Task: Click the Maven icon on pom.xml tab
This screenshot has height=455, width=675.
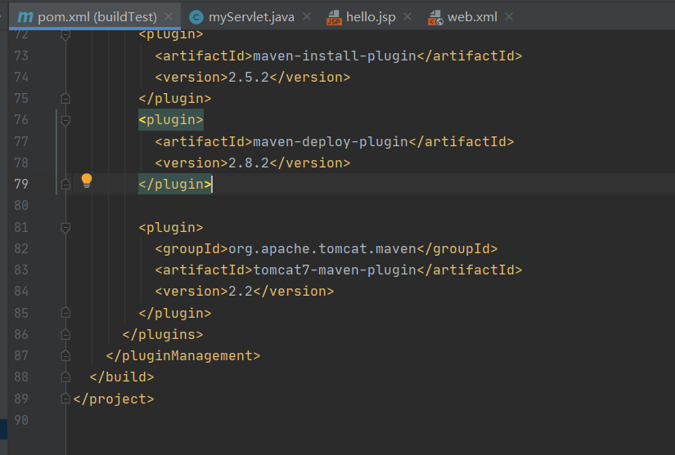Action: click(25, 17)
